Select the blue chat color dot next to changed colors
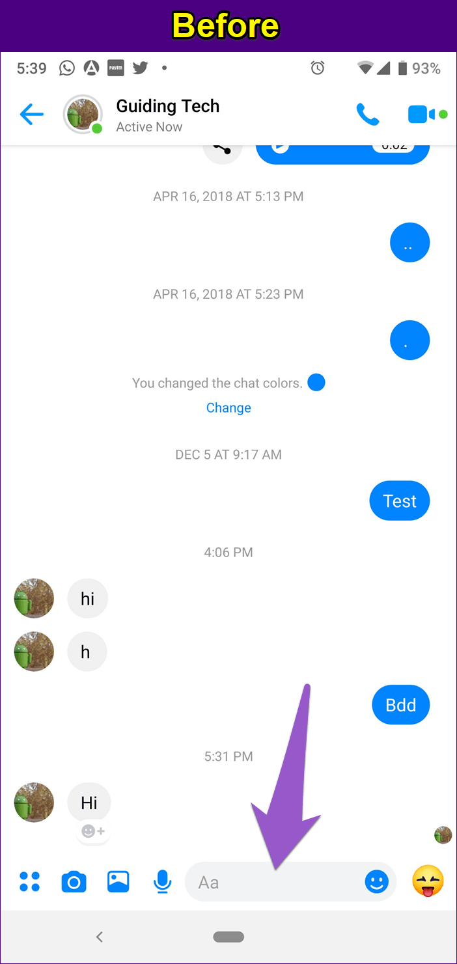This screenshot has height=964, width=457. tap(316, 383)
